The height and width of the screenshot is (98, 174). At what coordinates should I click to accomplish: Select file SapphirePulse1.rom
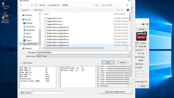54,24
